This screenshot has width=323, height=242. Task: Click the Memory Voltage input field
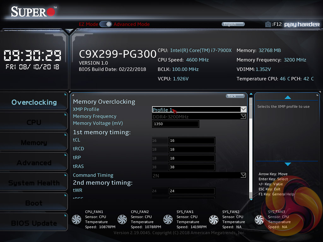coord(175,124)
